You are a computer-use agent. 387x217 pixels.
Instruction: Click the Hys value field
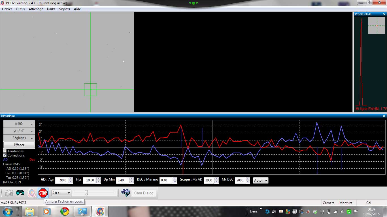(90, 180)
